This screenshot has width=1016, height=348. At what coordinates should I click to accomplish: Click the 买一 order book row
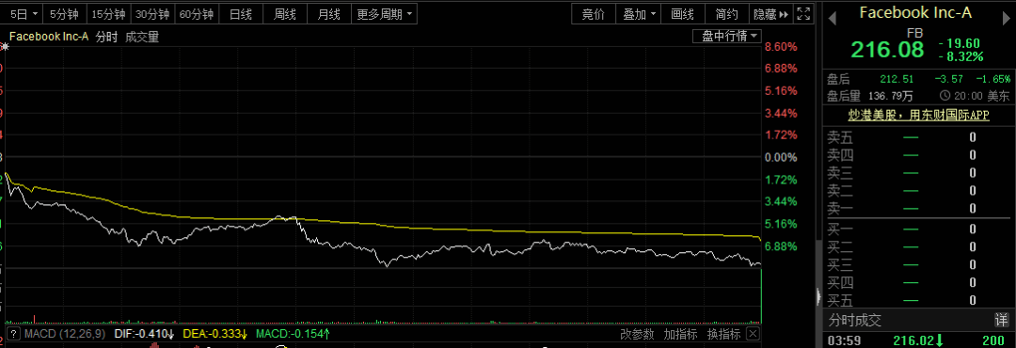point(919,229)
